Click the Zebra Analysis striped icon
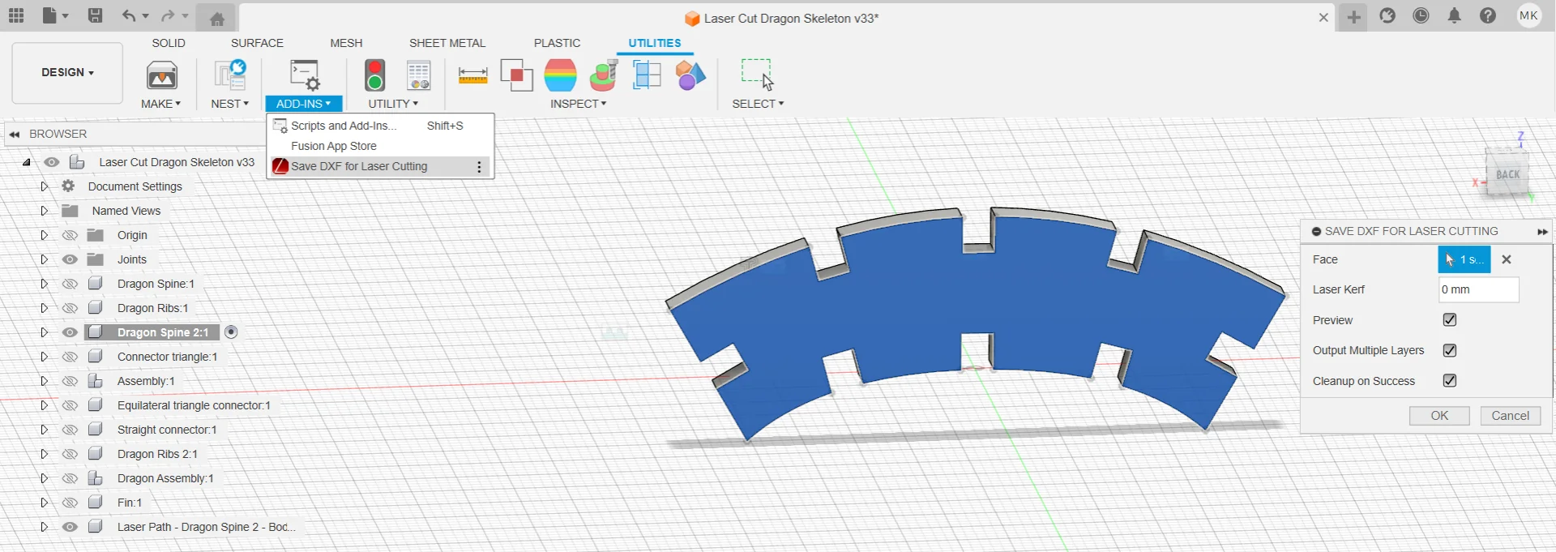This screenshot has width=1556, height=552. pos(560,75)
